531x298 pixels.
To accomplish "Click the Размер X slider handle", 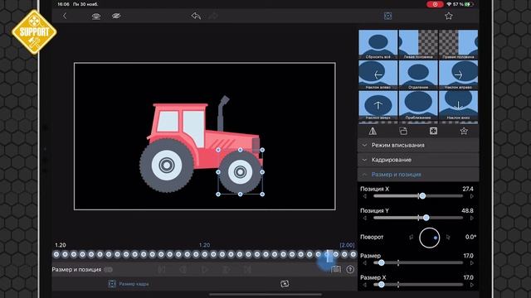I will (382, 285).
